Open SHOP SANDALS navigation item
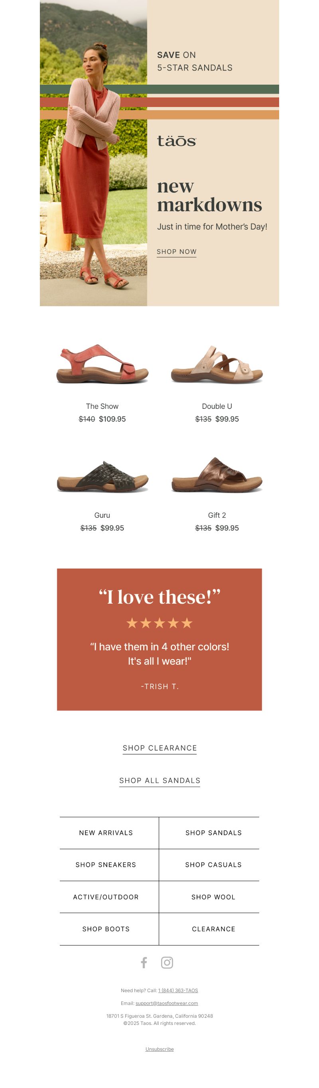 coord(213,833)
